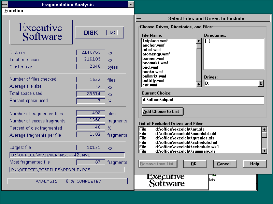Click most fragmented file path PEOPLE.PCS
The width and height of the screenshot is (273, 204).
click(x=67, y=170)
